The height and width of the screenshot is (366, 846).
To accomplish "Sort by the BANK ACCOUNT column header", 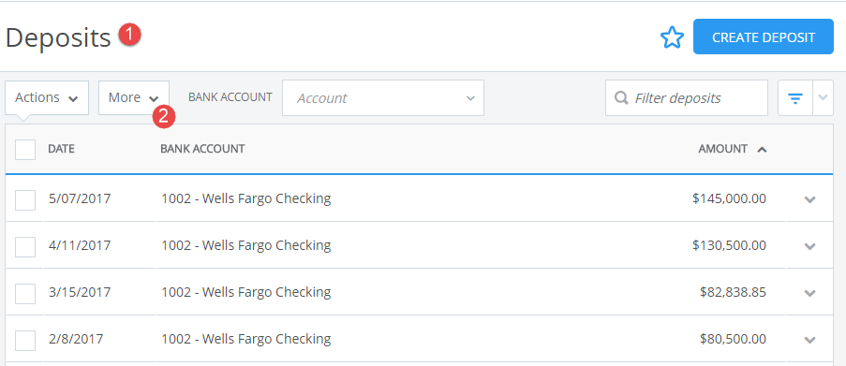I will click(202, 149).
